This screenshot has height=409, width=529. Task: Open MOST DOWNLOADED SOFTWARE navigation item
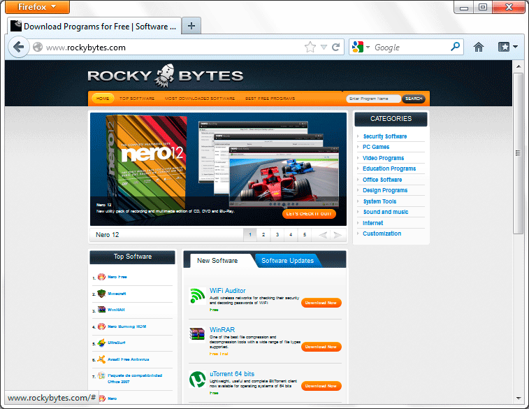coord(200,99)
